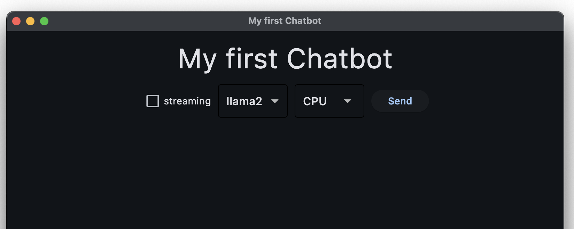Enable the streaming checkbox
This screenshot has height=229, width=574.
click(153, 101)
